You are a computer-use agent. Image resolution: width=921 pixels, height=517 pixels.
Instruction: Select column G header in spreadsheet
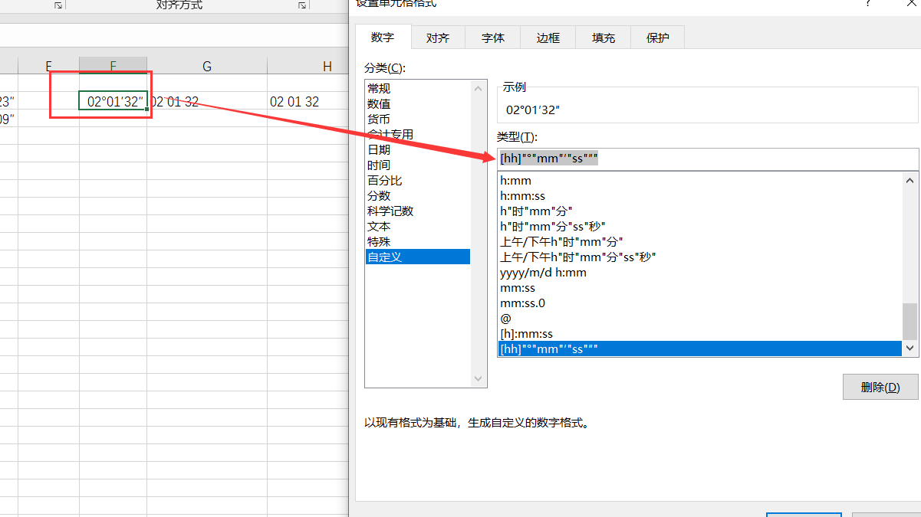coord(207,67)
